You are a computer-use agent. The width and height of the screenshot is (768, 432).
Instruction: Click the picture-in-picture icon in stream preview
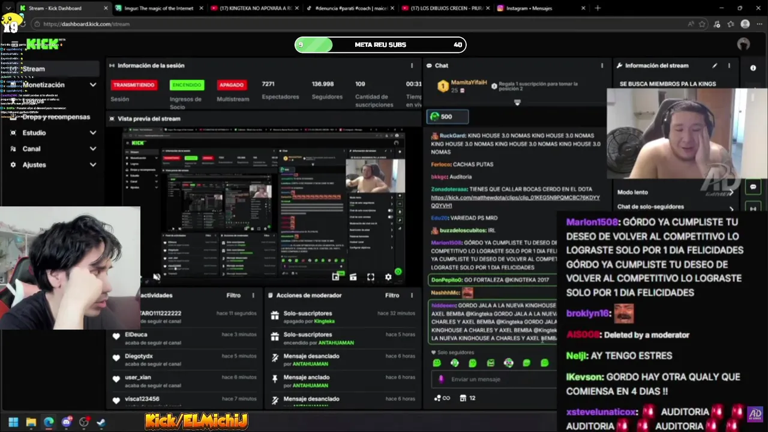point(335,277)
